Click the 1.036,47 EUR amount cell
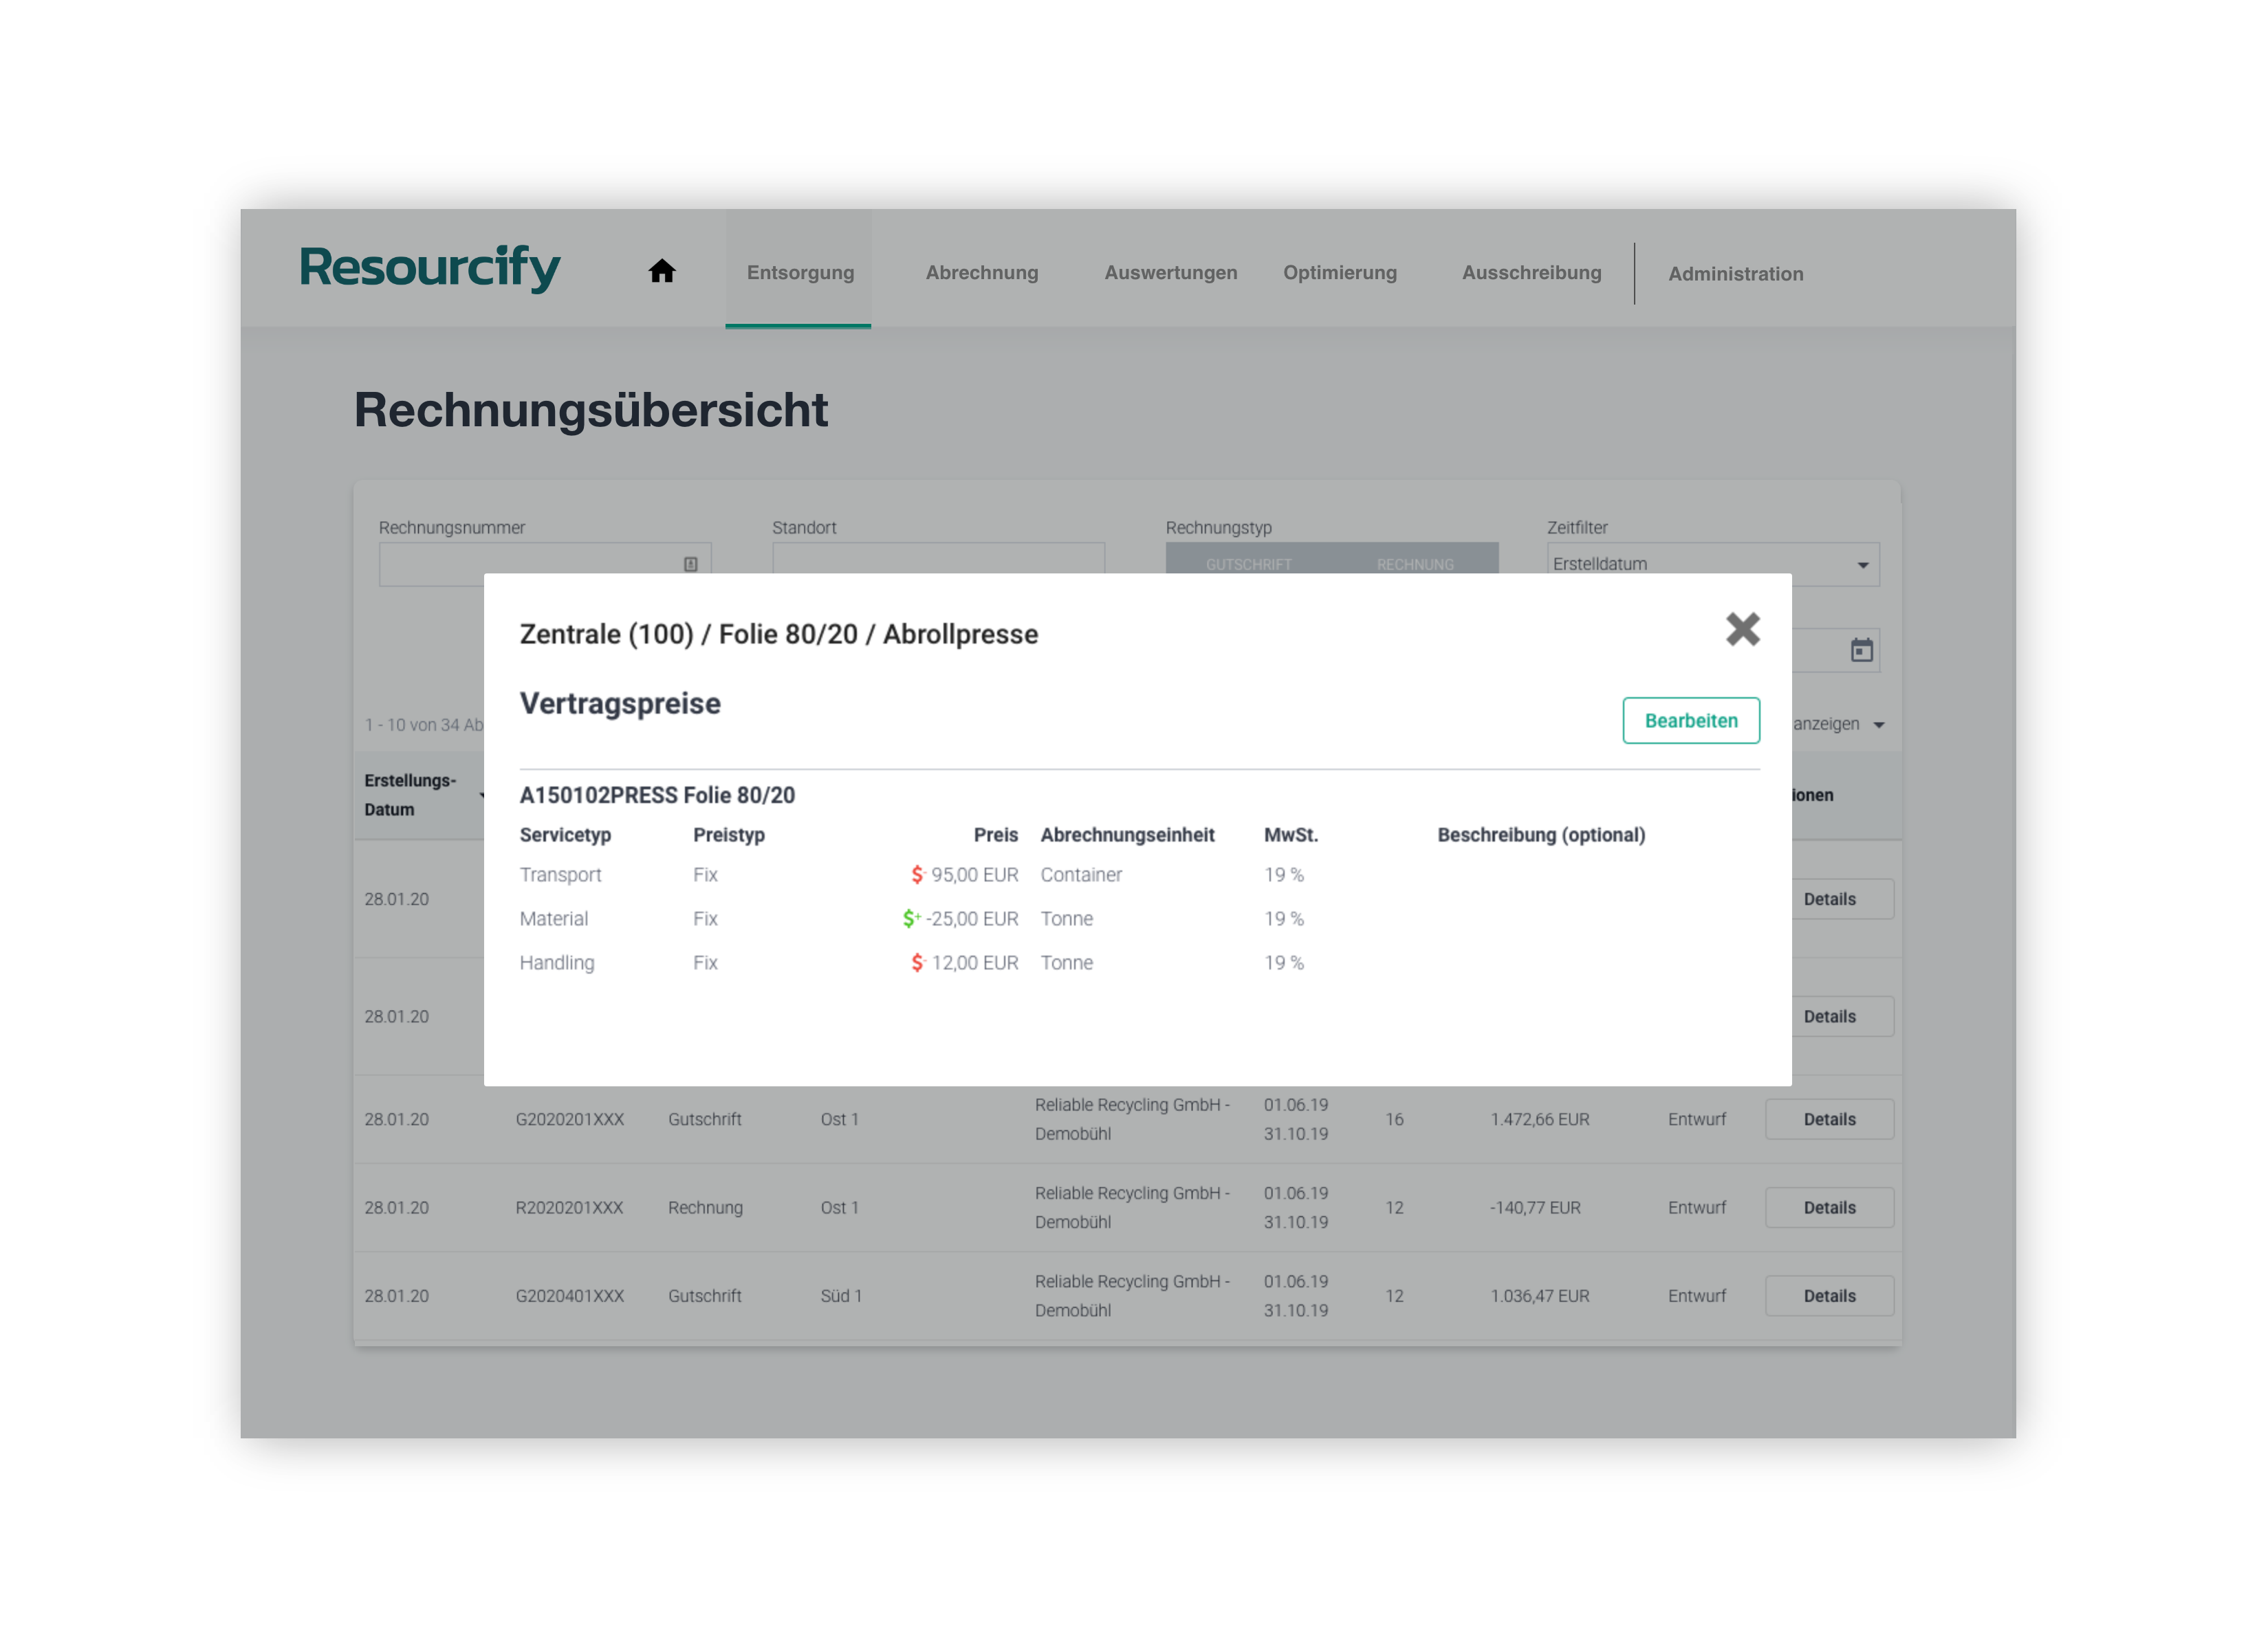The height and width of the screenshot is (1646, 2268). coord(1539,1295)
